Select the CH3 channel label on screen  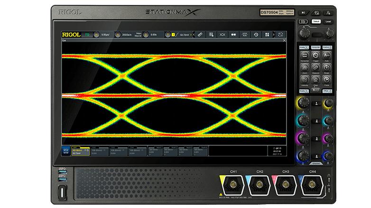pyautogui.click(x=118, y=151)
